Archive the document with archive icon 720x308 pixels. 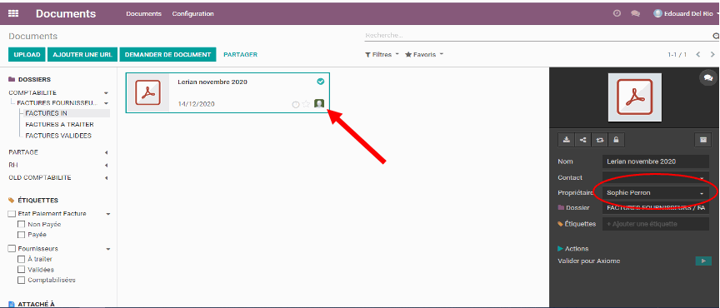[x=703, y=140]
